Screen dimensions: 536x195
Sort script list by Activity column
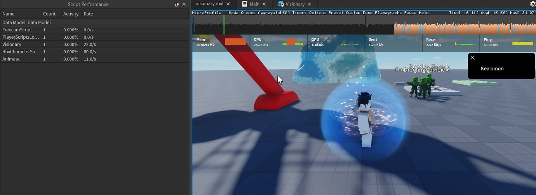[71, 14]
